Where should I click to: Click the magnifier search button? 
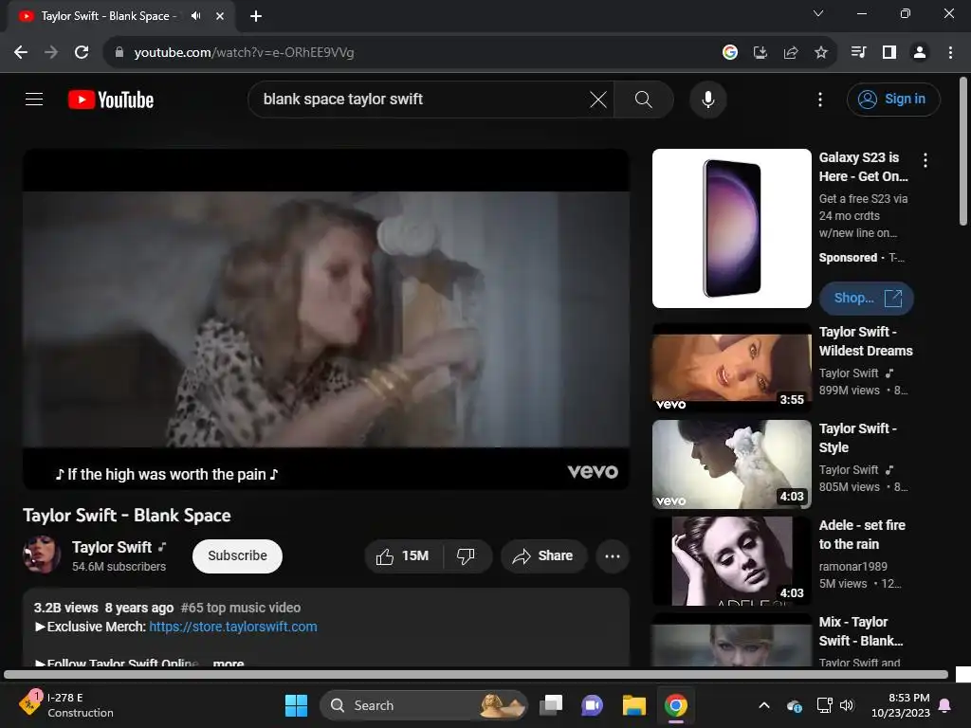(644, 99)
